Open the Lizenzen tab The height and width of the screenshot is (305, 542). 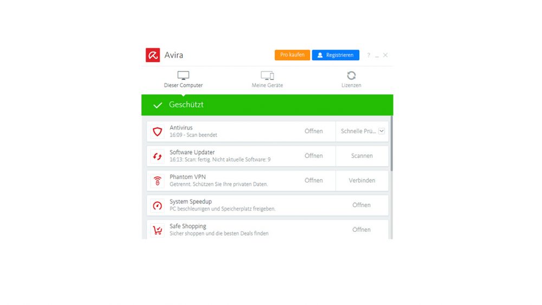pos(351,80)
